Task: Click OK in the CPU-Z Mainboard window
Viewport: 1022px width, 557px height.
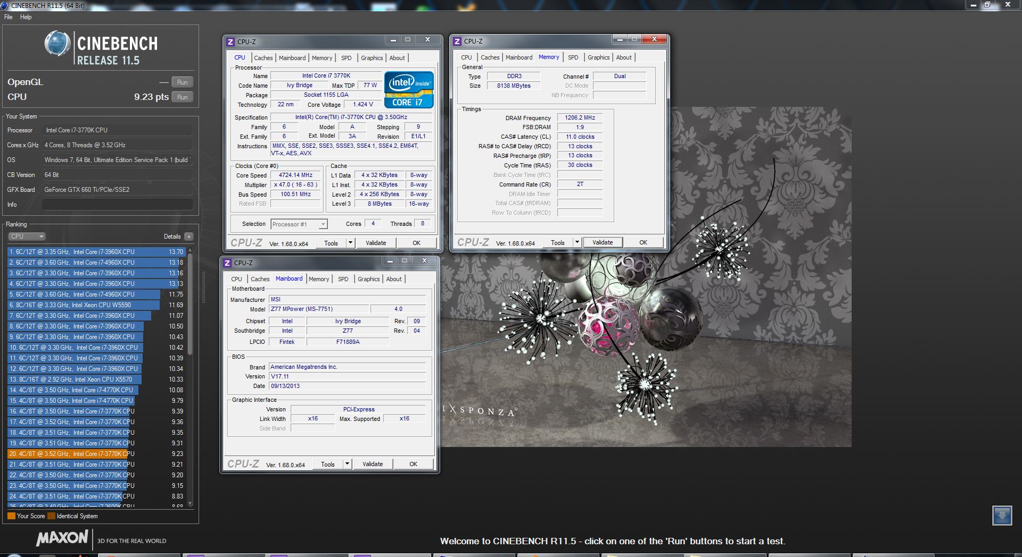Action: coord(413,464)
